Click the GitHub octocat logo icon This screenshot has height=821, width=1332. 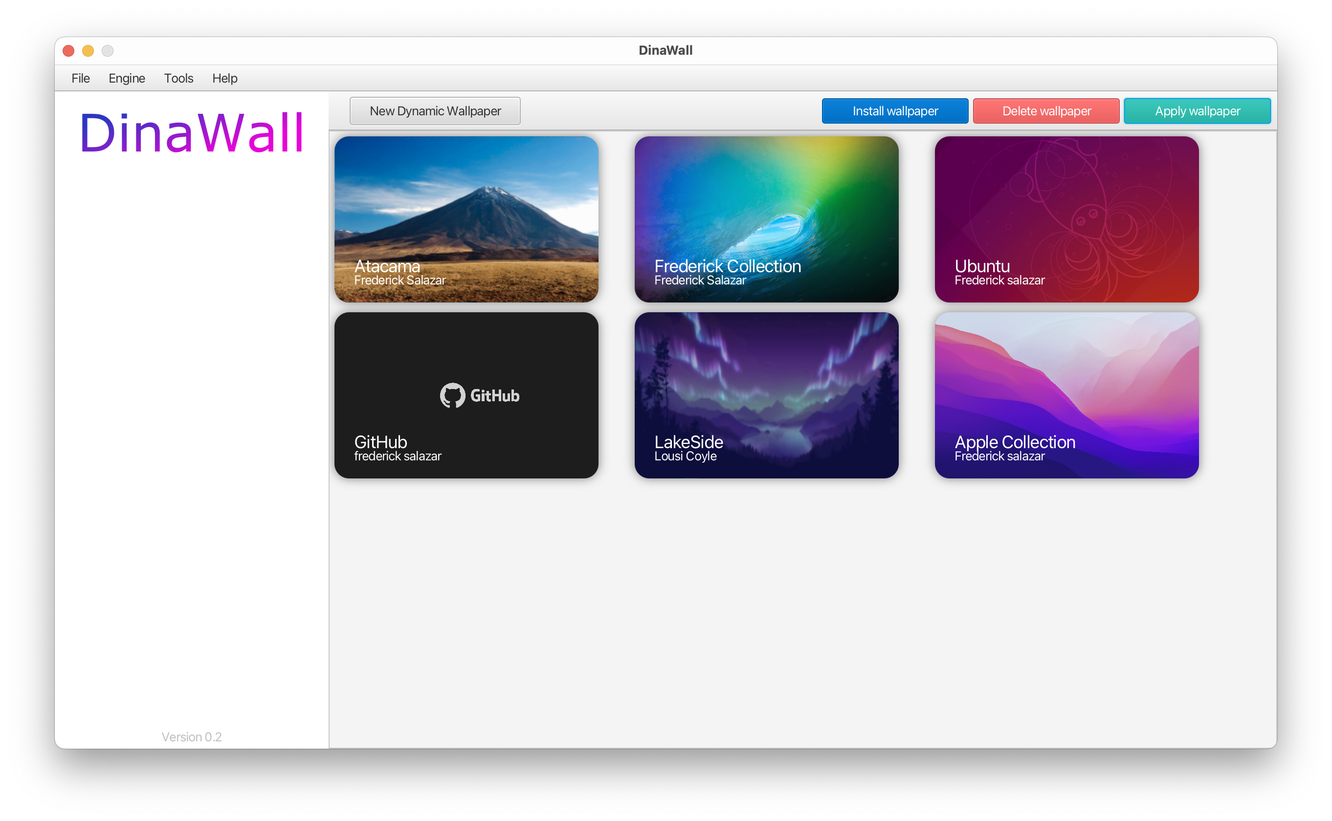[452, 395]
